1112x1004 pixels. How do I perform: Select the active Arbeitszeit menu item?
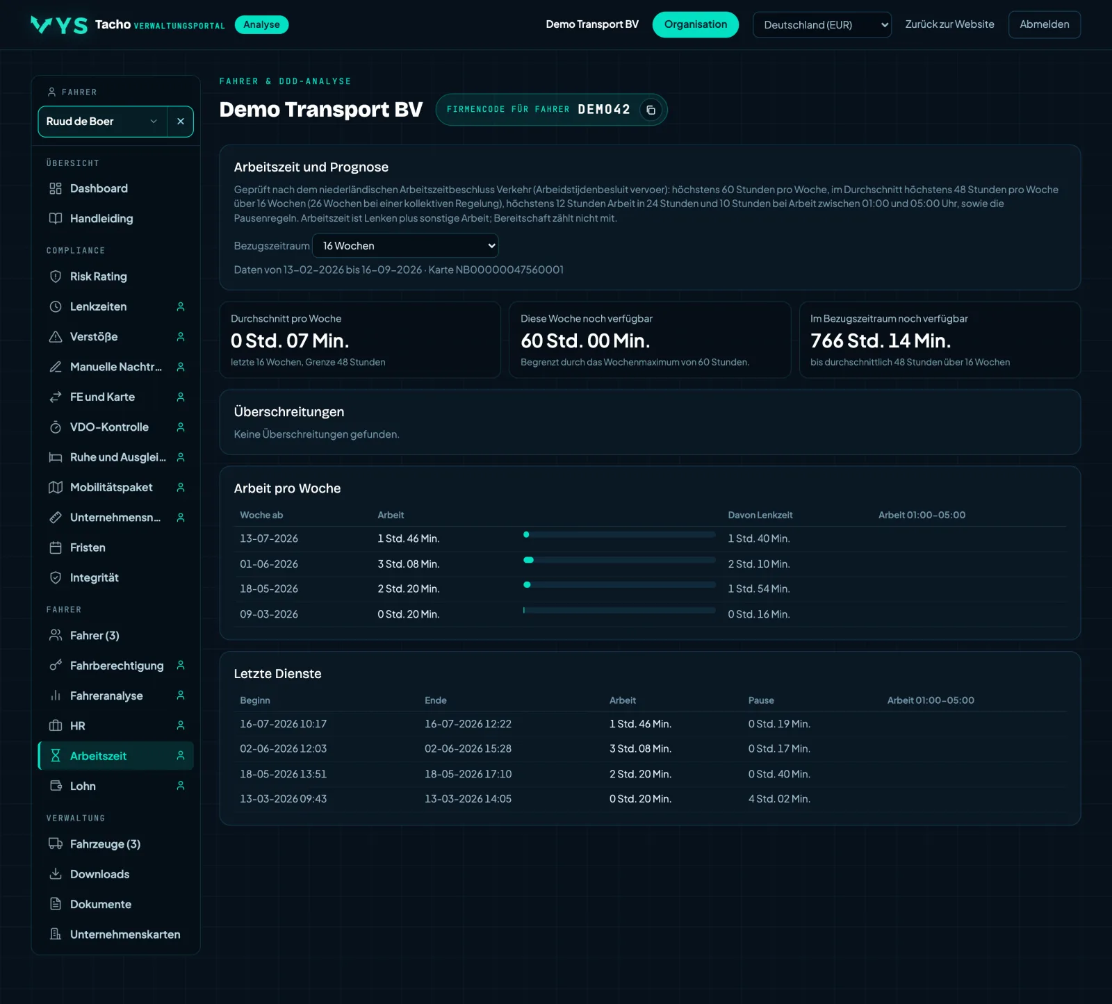[x=115, y=756]
